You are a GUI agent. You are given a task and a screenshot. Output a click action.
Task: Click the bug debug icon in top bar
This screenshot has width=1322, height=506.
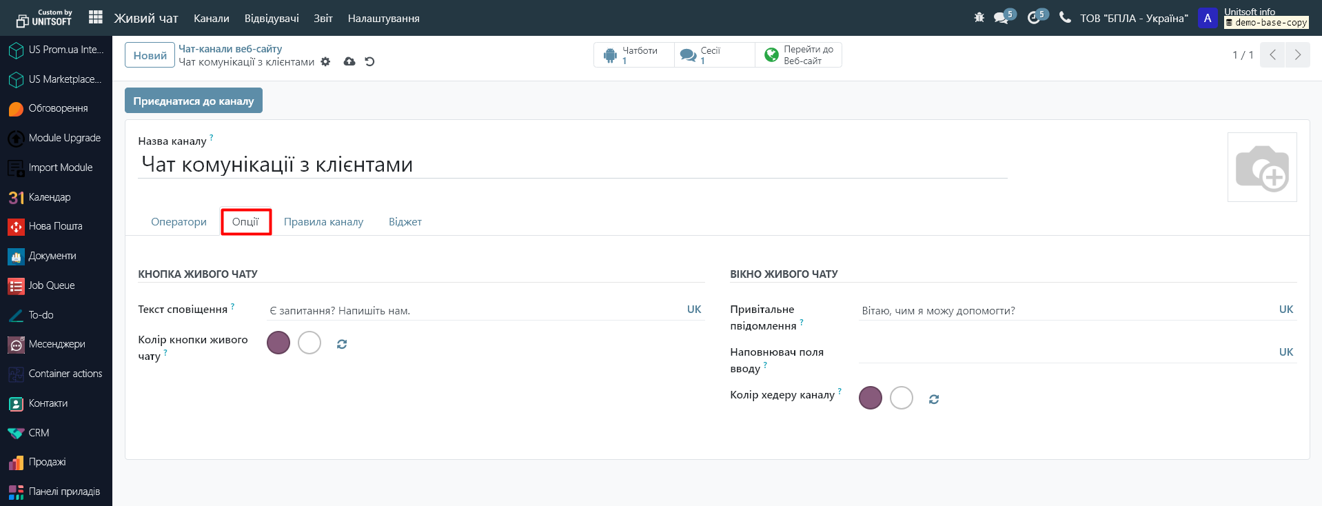[979, 18]
